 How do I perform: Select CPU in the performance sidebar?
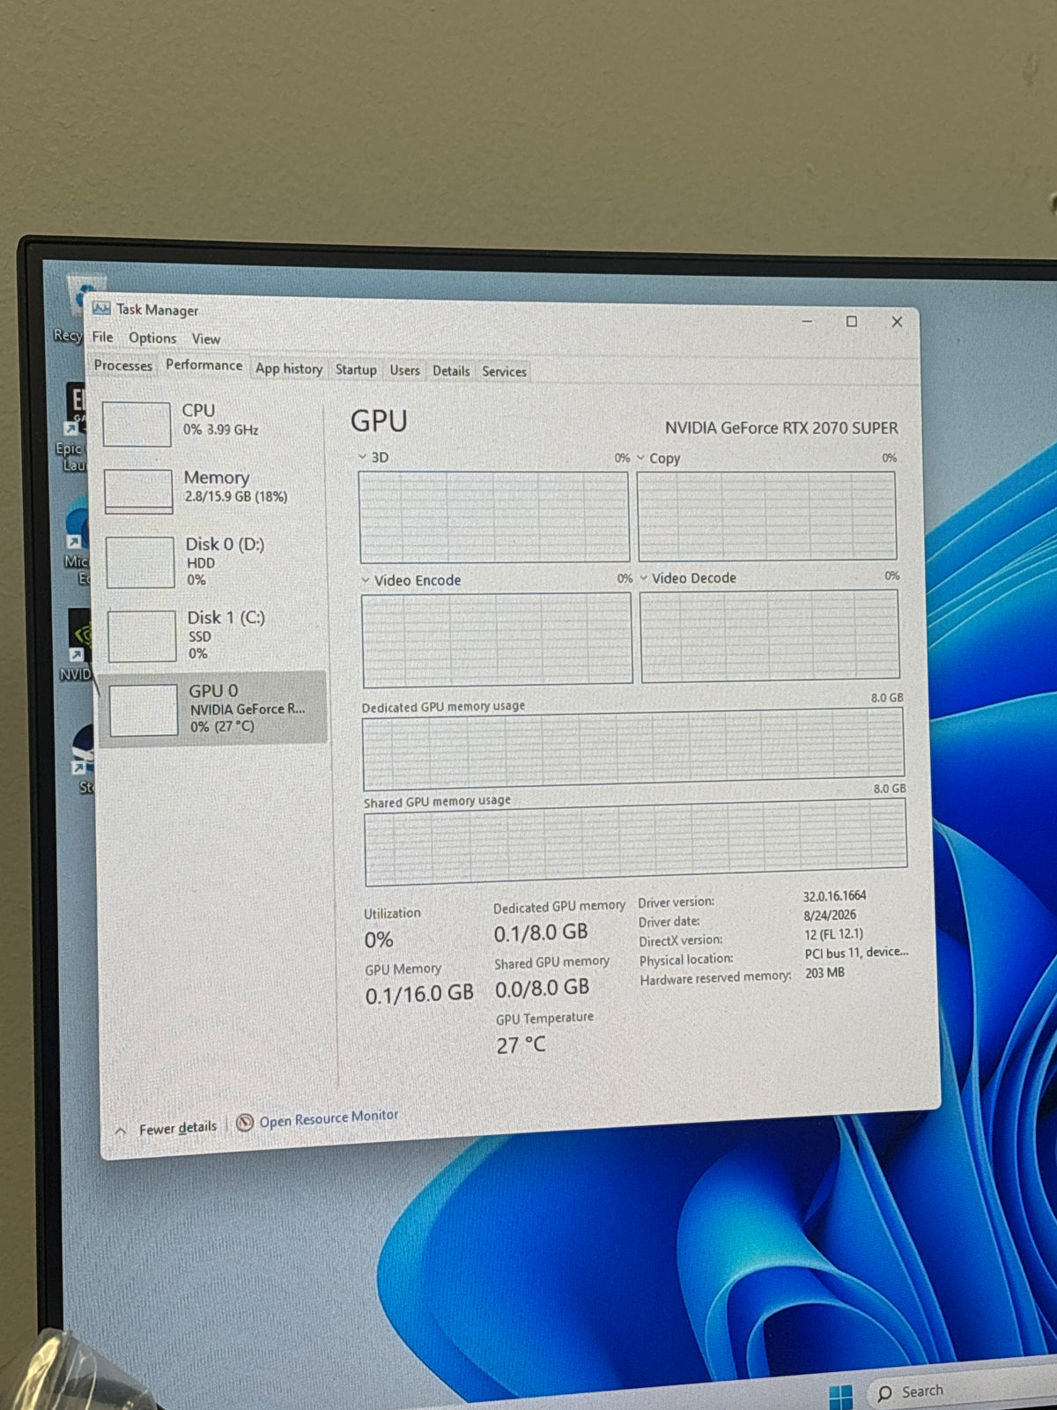coord(211,422)
